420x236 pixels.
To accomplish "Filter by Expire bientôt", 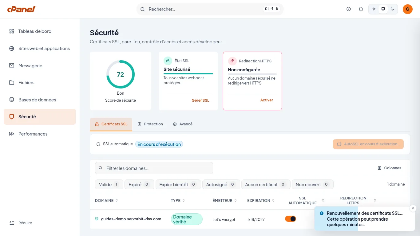I will coord(178,185).
